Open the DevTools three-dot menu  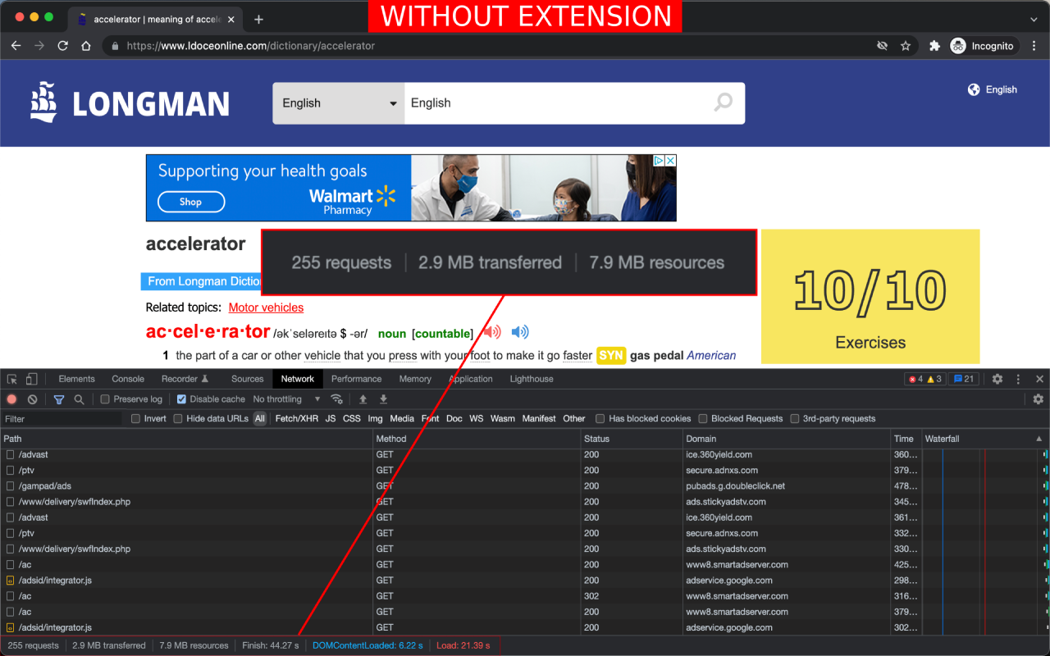click(x=1017, y=378)
